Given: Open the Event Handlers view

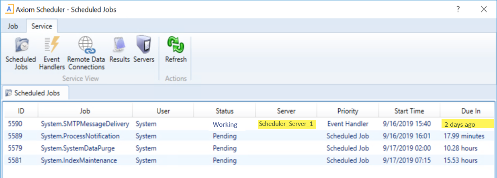Looking at the screenshot, I should (x=52, y=53).
